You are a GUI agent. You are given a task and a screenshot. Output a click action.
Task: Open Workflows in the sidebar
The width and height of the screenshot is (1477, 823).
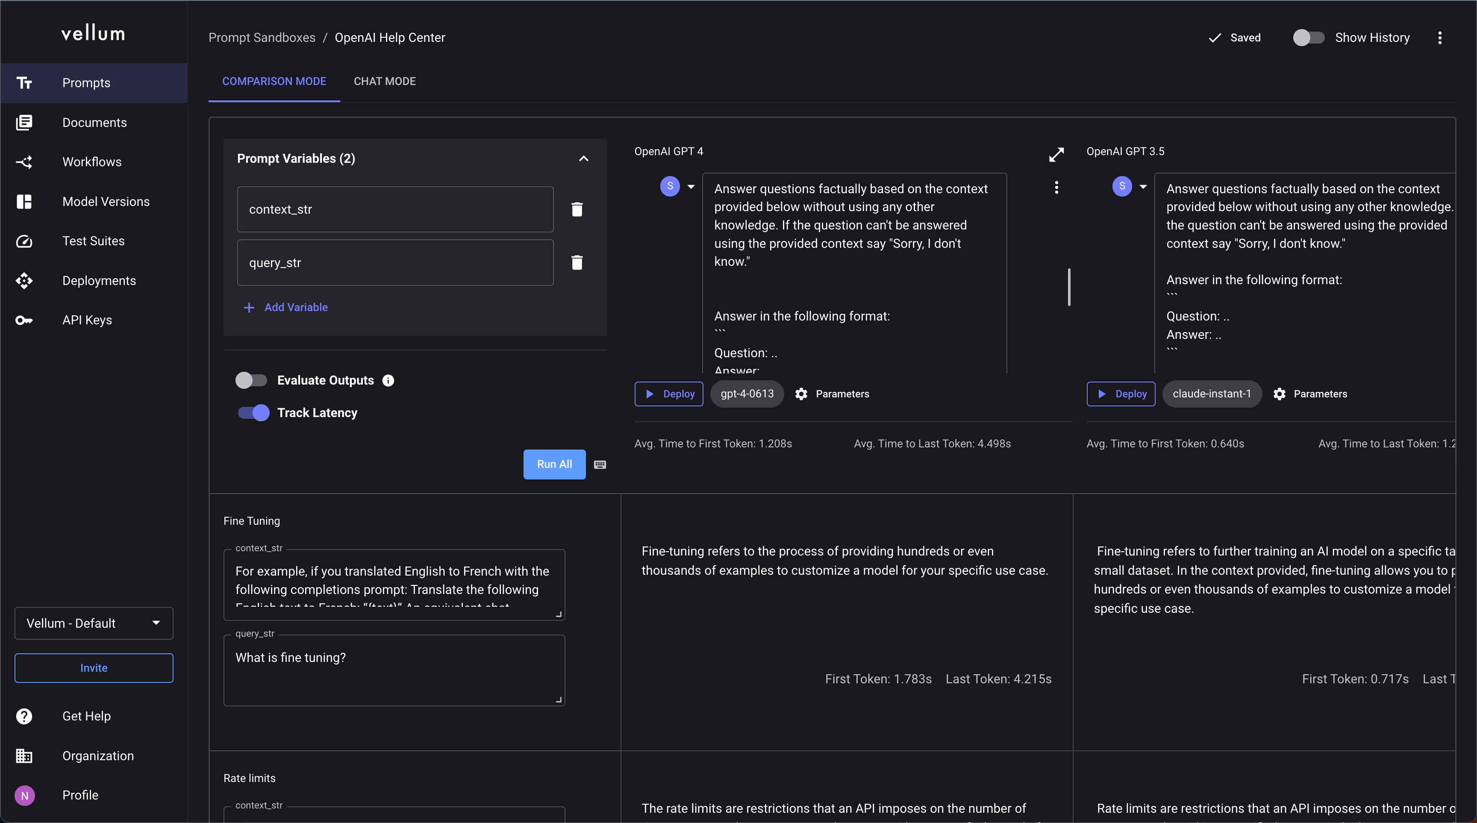[x=94, y=162]
